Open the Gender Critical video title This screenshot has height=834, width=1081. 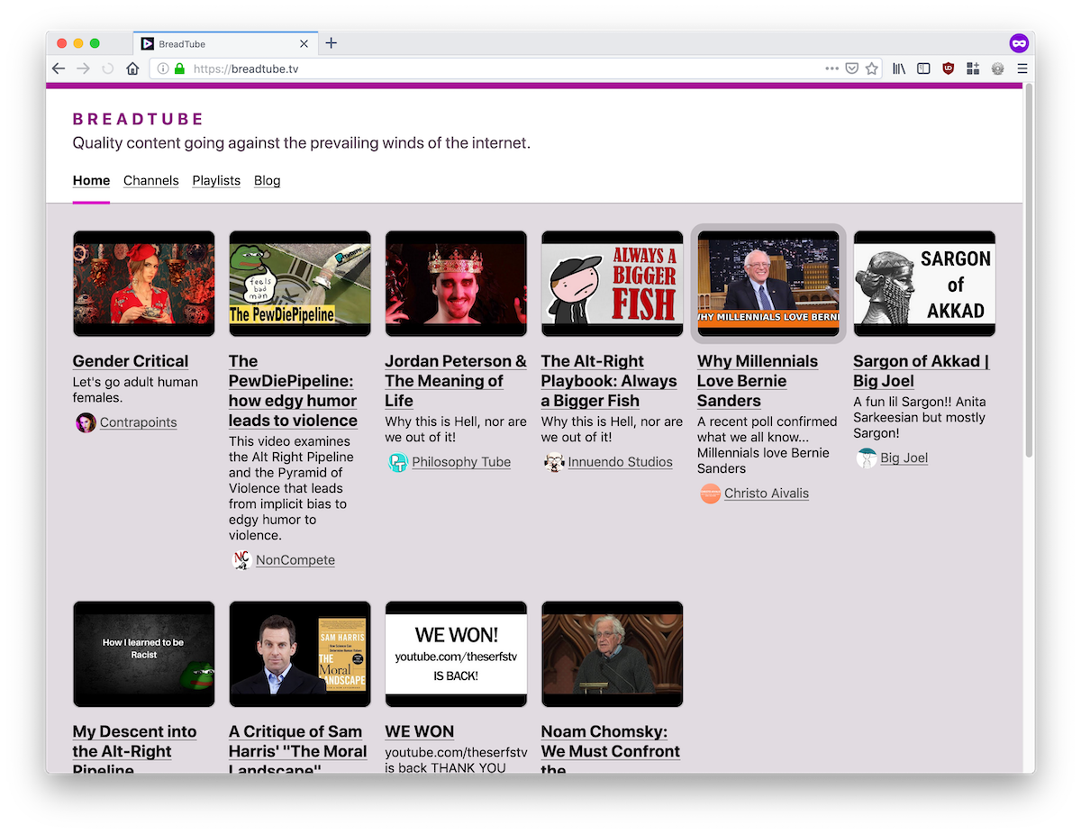pyautogui.click(x=131, y=361)
